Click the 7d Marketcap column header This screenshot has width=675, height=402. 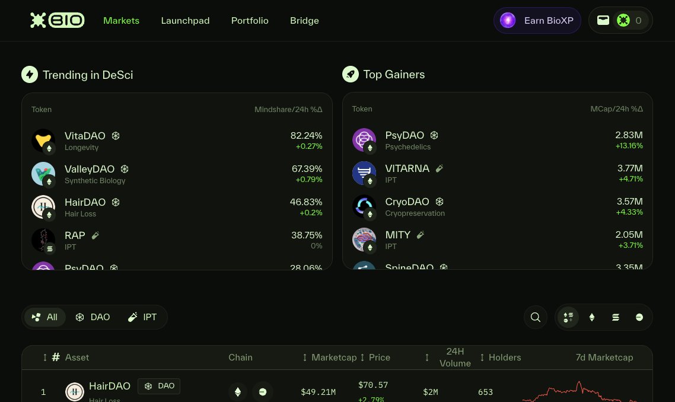click(x=604, y=358)
